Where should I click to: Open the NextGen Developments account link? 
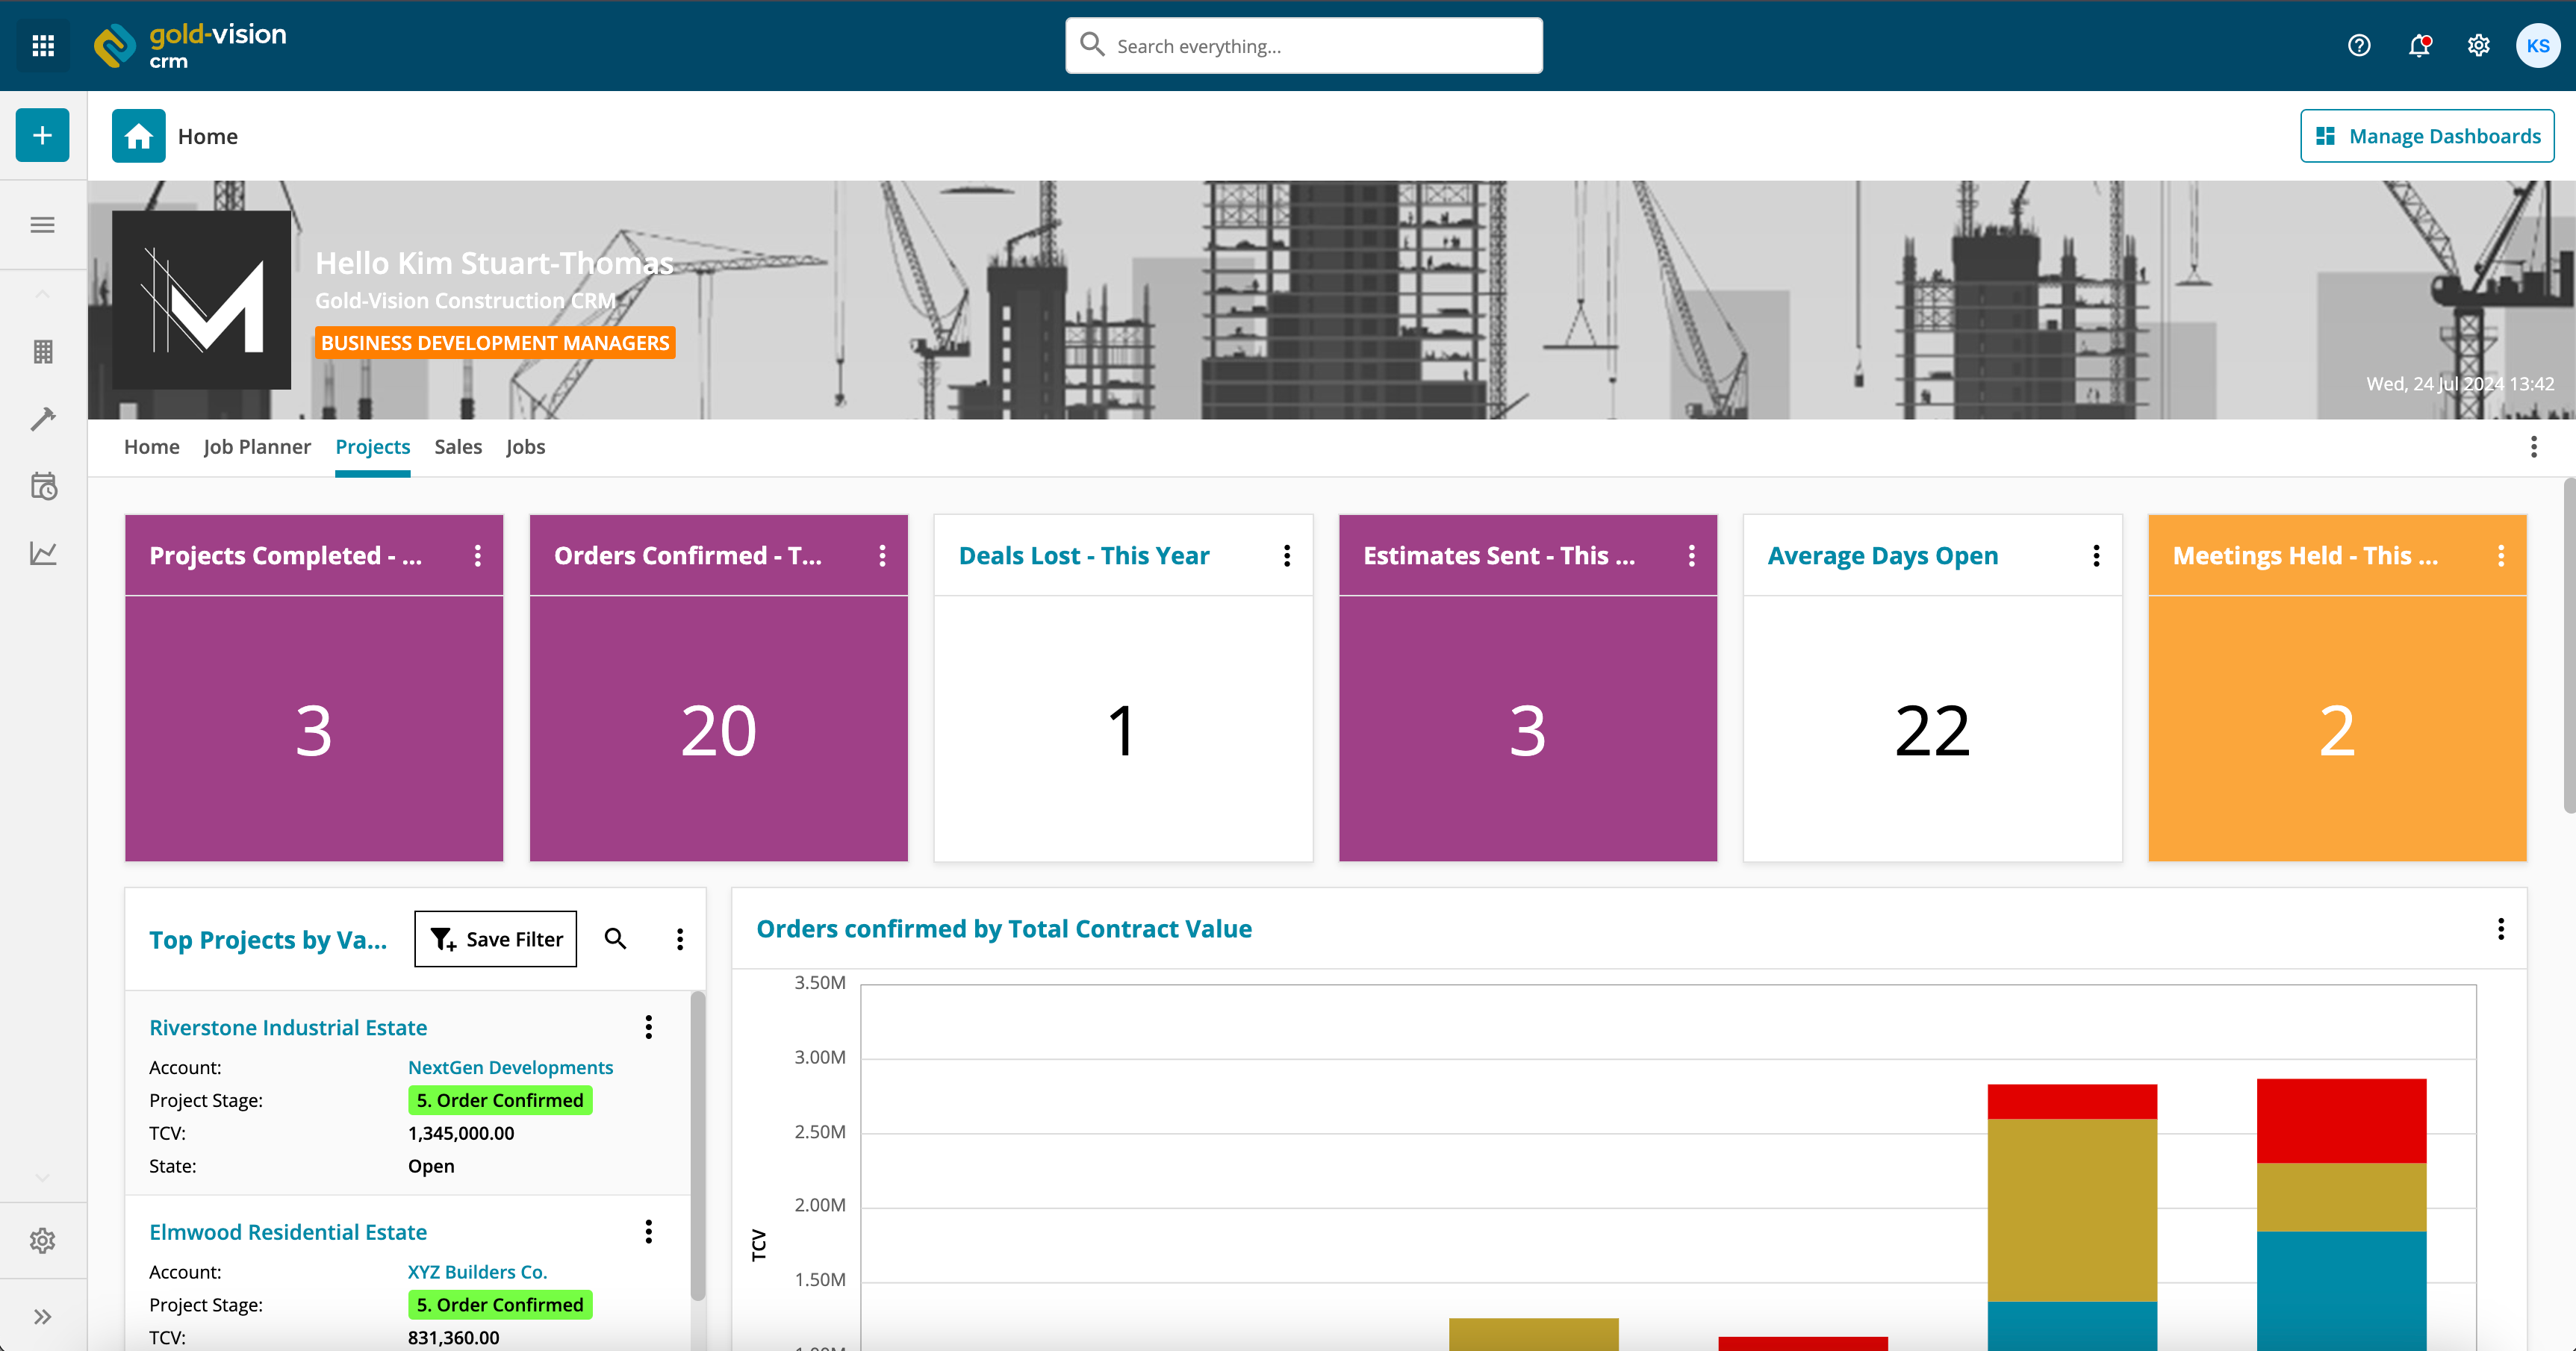[510, 1067]
